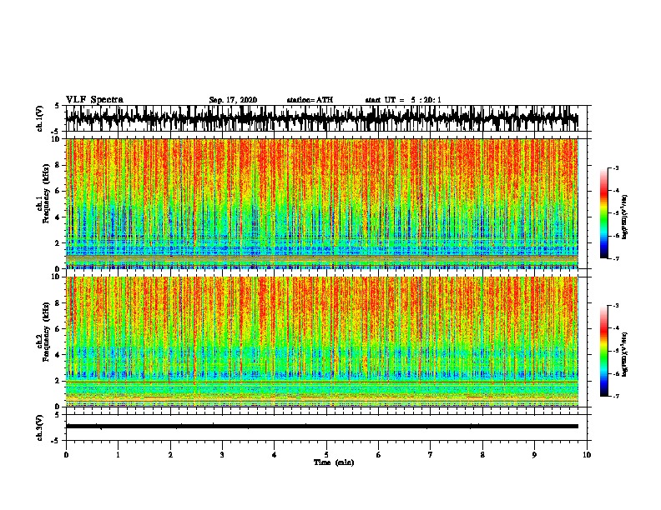Select the date text "Sep. 17, 2020"
This screenshot has width=661, height=510.
click(x=233, y=100)
